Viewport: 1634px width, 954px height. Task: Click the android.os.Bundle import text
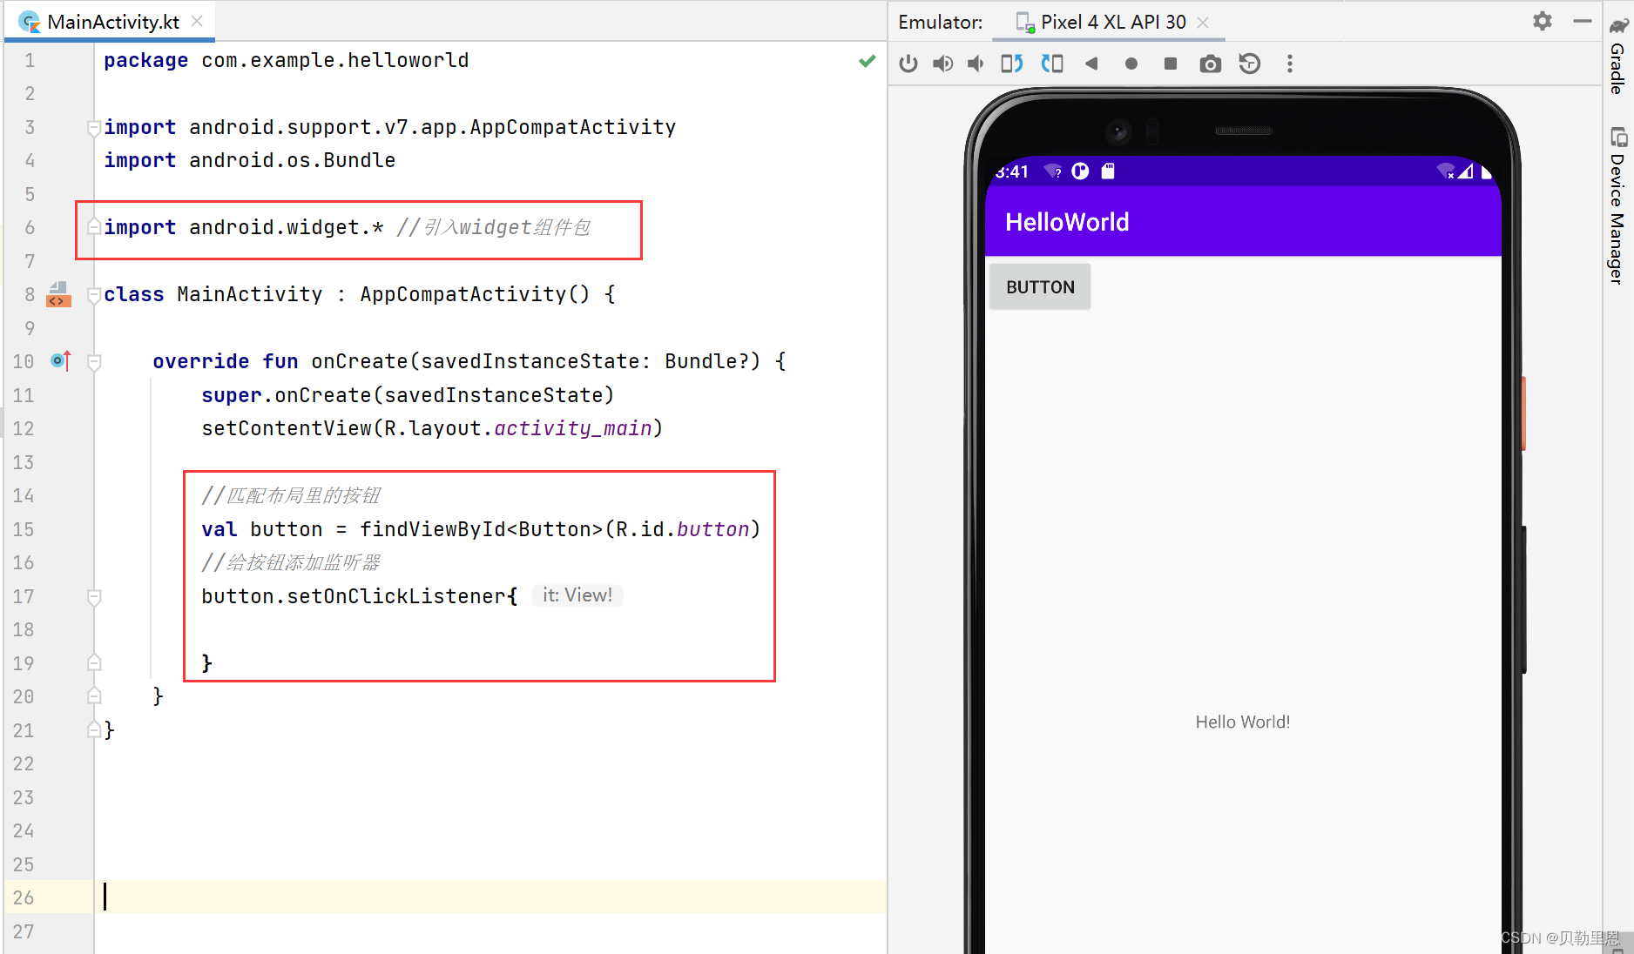click(292, 160)
